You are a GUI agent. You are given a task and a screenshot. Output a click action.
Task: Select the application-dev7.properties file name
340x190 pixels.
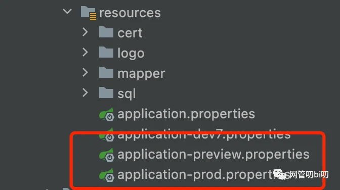click(x=204, y=134)
